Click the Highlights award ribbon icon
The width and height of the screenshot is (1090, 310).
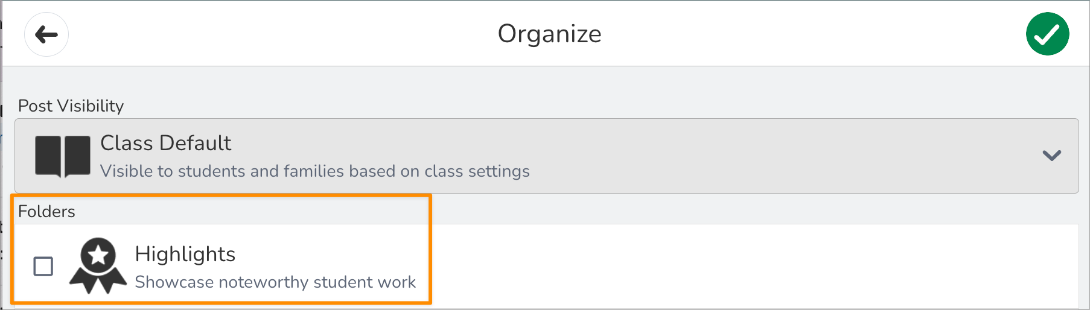pyautogui.click(x=98, y=266)
